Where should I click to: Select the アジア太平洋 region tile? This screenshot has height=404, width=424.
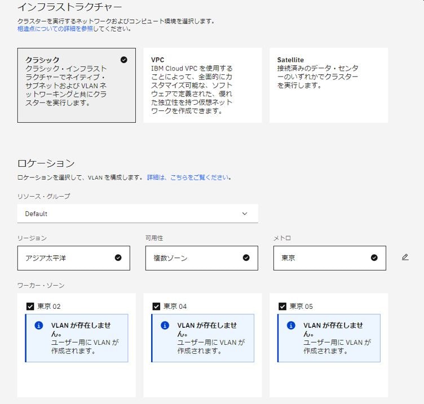point(73,258)
